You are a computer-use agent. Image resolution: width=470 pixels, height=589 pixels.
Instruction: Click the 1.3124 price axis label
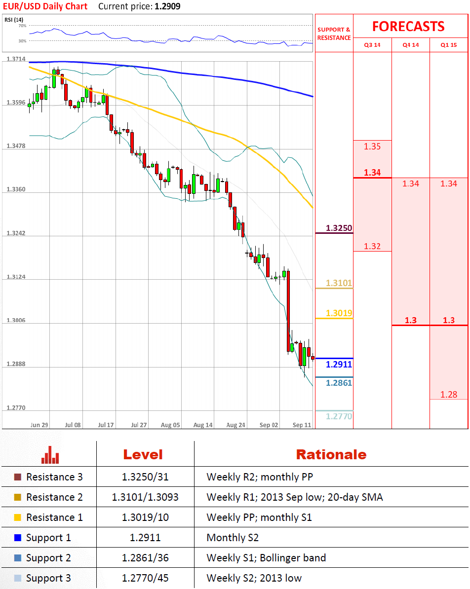point(16,277)
